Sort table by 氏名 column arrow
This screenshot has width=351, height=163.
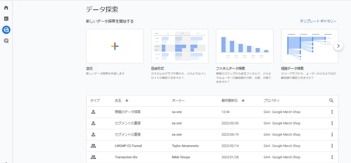(127, 100)
